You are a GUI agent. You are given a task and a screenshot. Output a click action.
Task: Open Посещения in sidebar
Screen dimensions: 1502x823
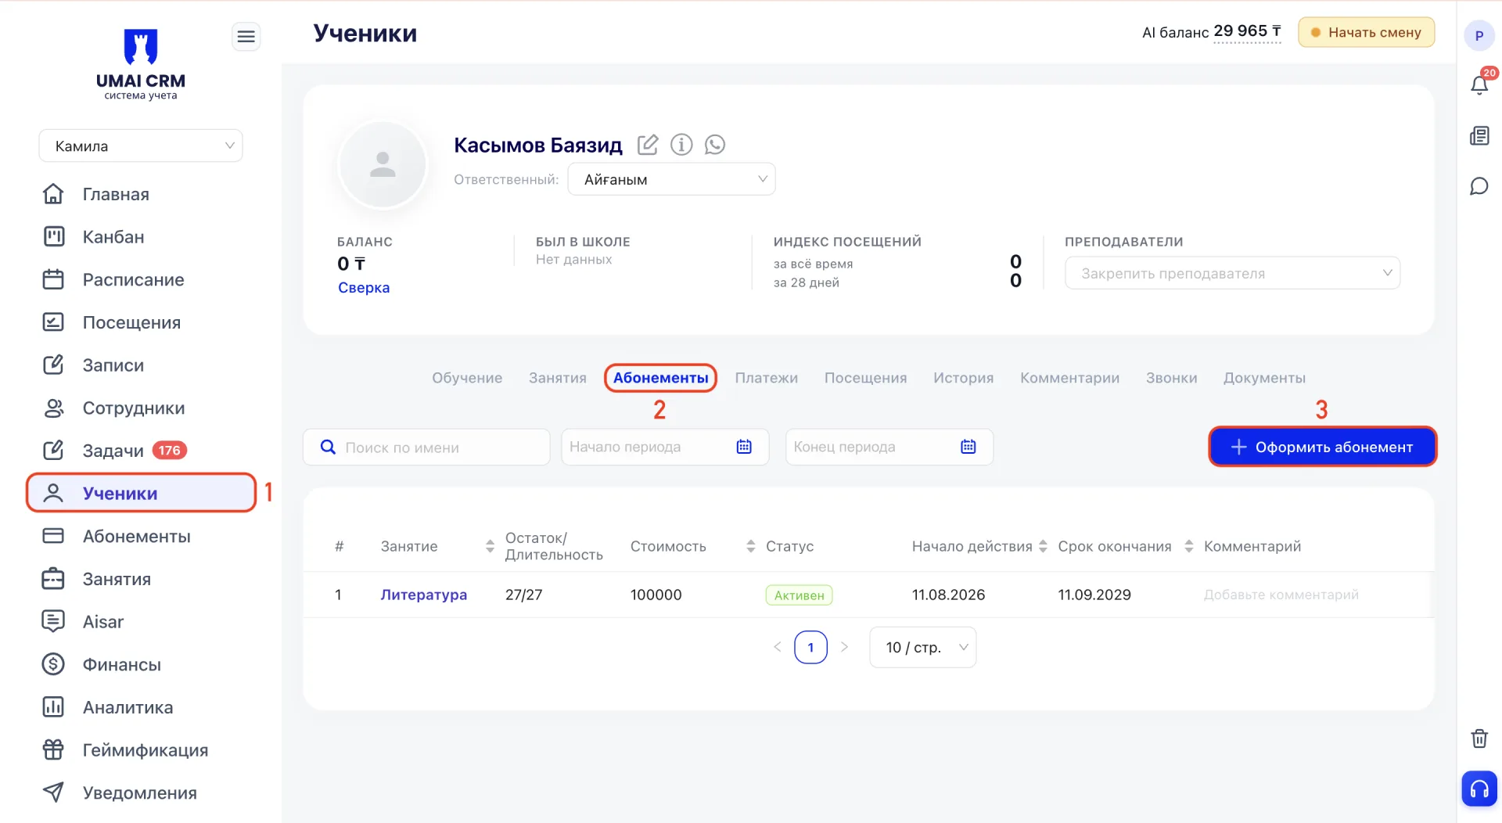[x=141, y=322]
